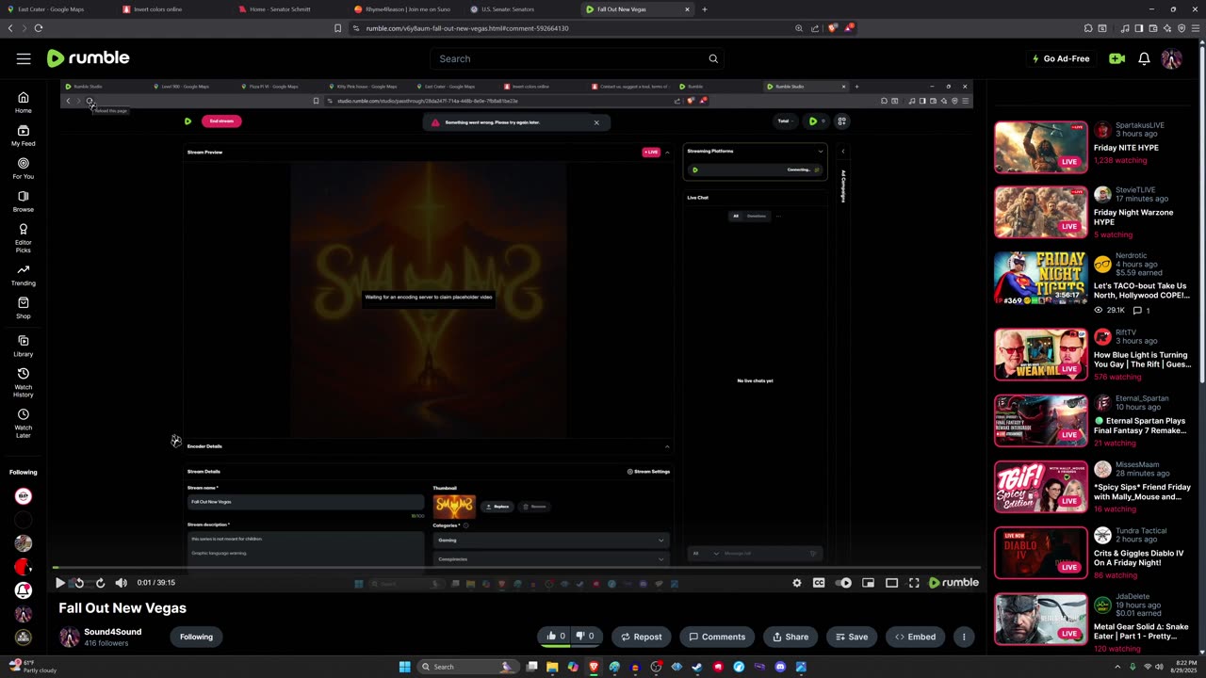
Task: Click the Go Ad-Free button
Action: 1061,58
